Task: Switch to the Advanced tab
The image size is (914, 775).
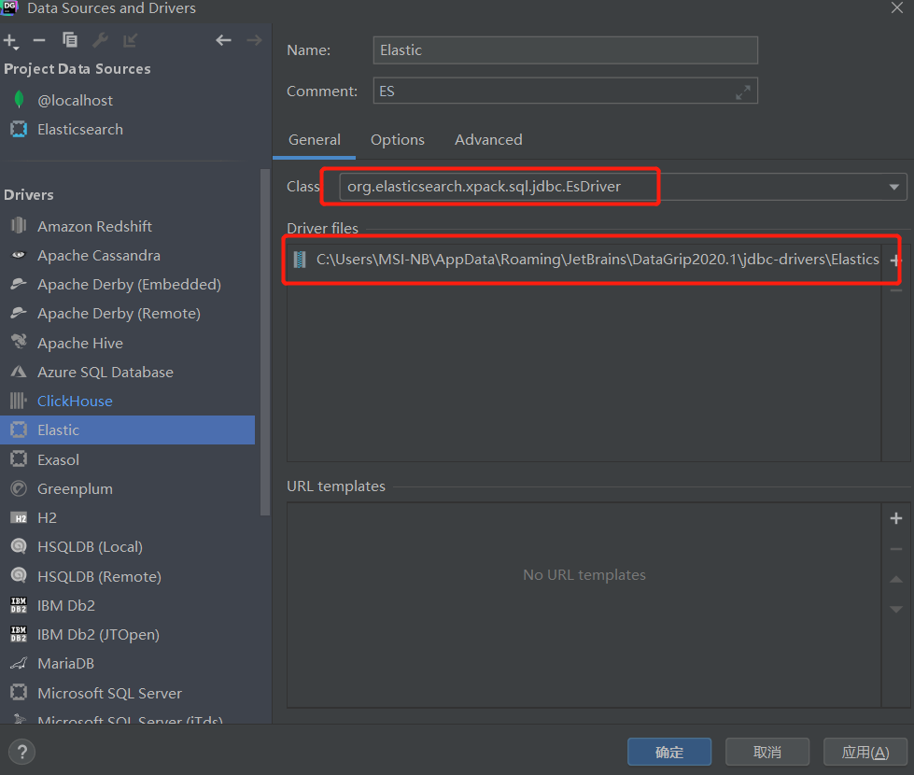Action: 487,139
